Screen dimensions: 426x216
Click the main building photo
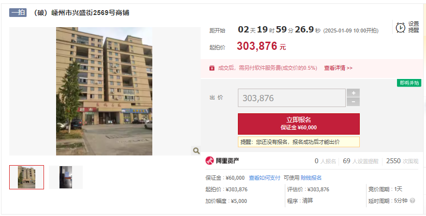click(104, 91)
